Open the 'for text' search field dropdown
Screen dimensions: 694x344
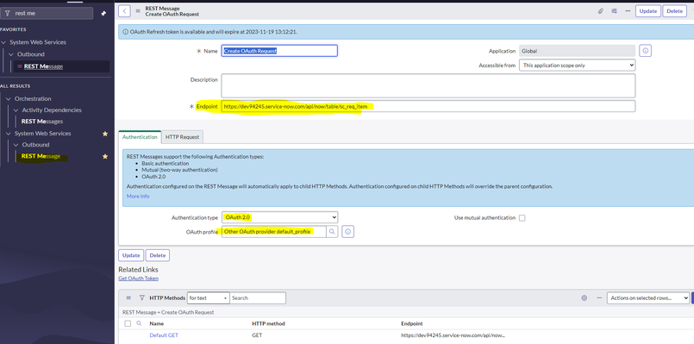(209, 298)
